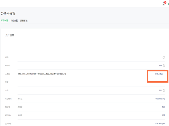Click the 二维码 description text

pos(42,74)
